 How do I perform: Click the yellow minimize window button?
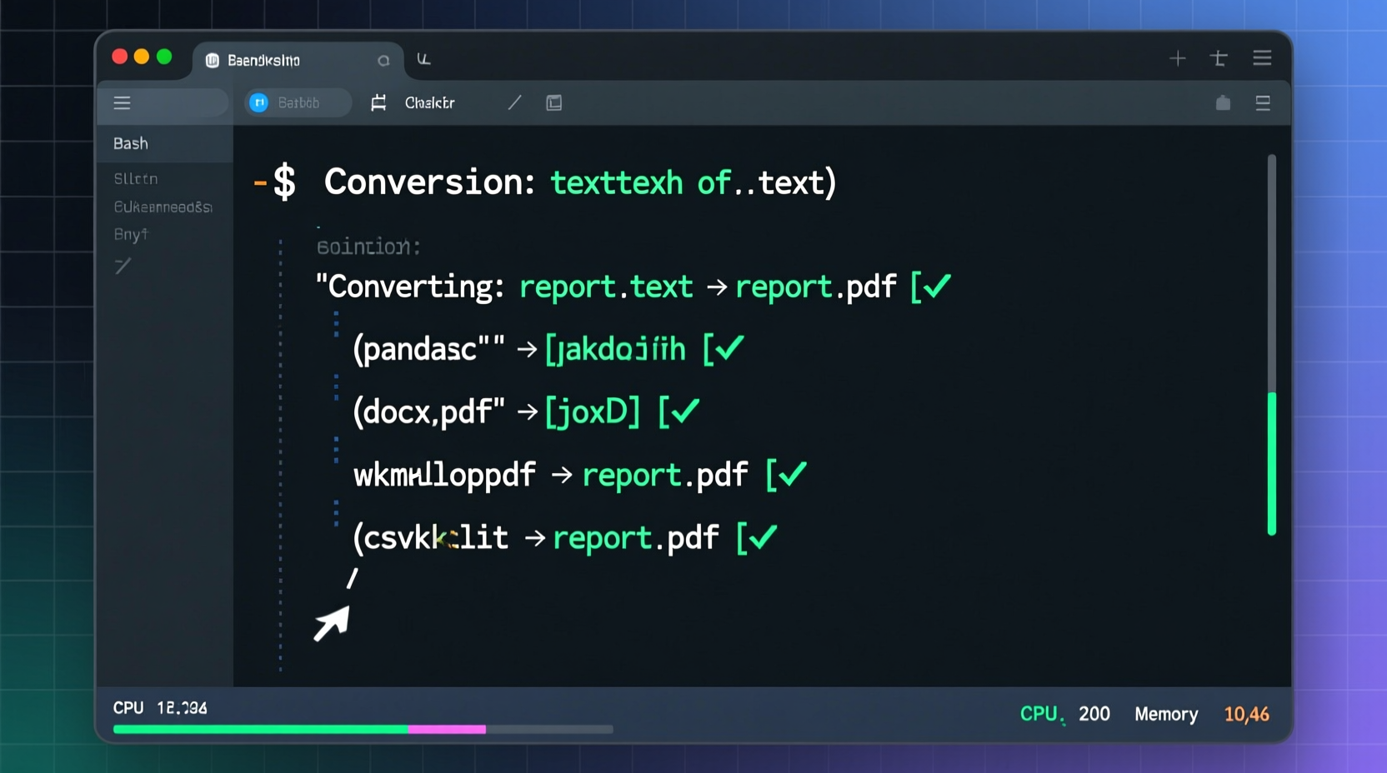pyautogui.click(x=142, y=57)
